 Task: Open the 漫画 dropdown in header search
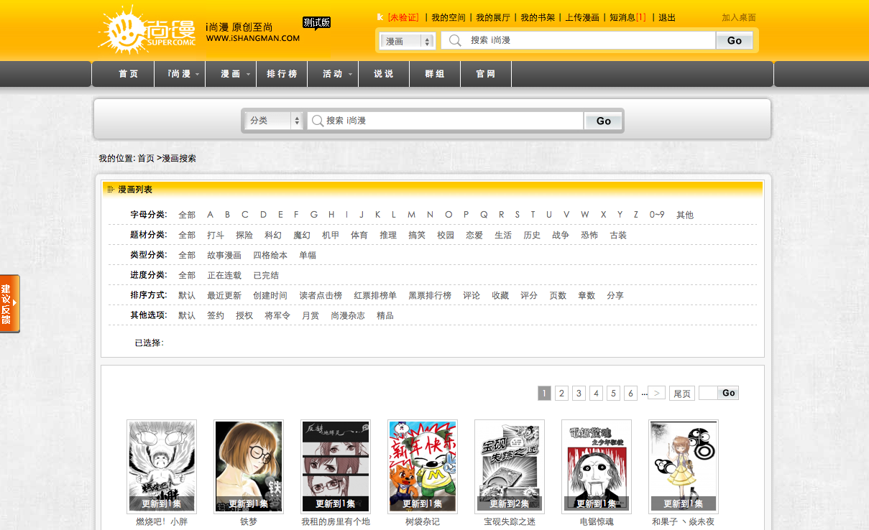407,41
